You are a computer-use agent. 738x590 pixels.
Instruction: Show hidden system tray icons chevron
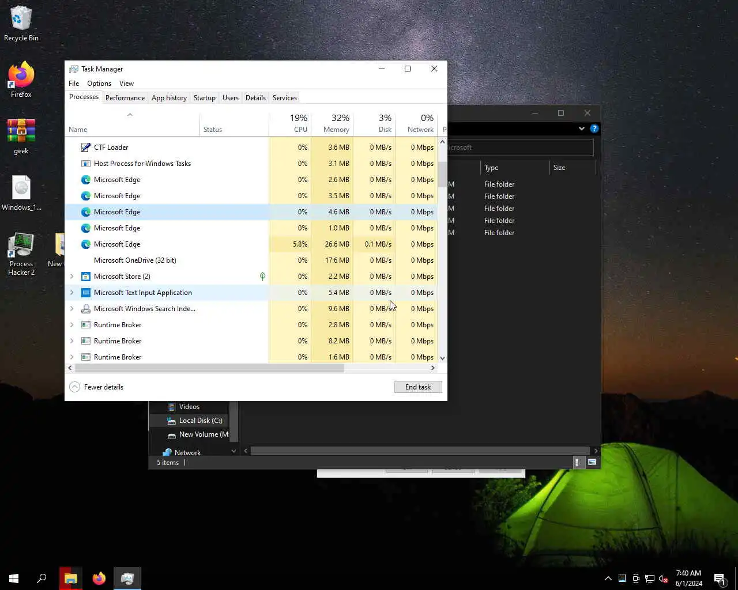tap(608, 578)
